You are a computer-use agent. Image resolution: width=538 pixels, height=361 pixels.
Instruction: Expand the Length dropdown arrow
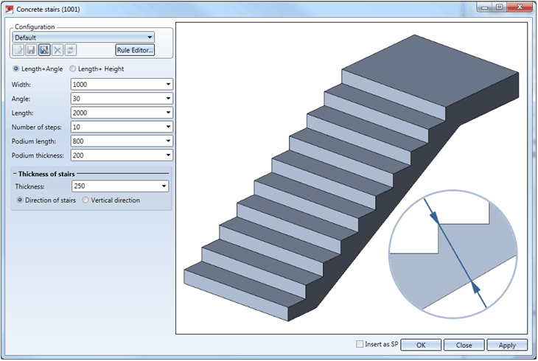[168, 113]
